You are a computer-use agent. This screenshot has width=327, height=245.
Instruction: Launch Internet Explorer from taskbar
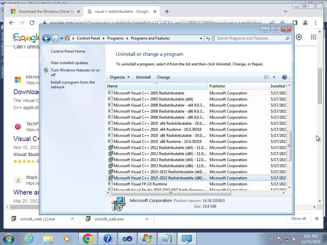[x=28, y=239]
